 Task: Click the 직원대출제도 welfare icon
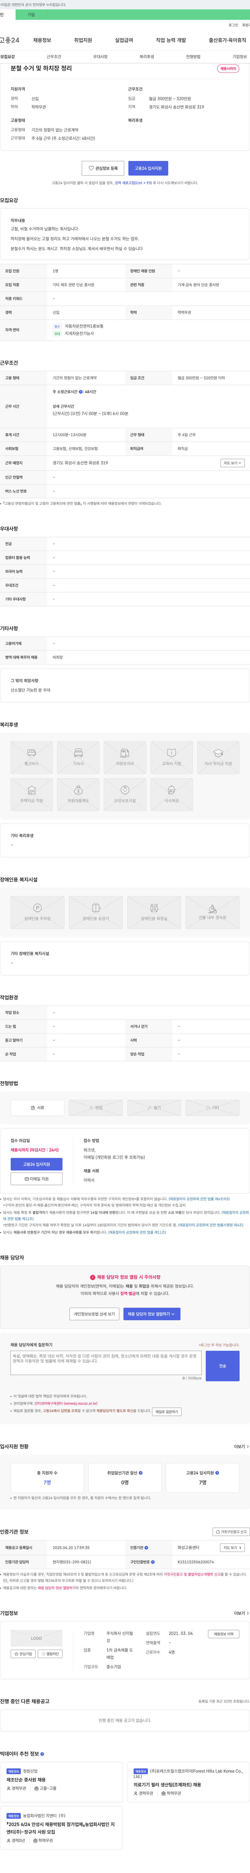coord(78,794)
